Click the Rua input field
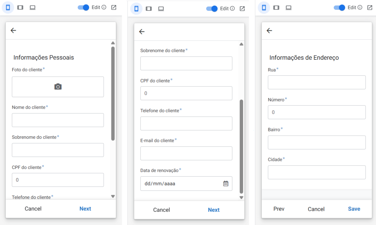Viewport: 376px width, 225px height. pos(317,82)
